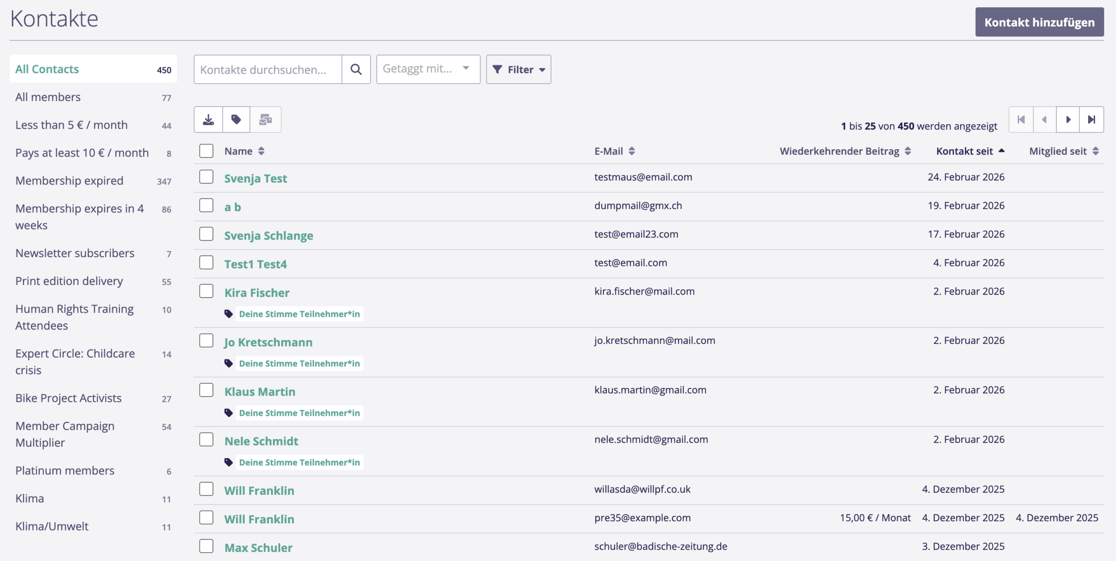Click the tag contacts icon button
This screenshot has width=1116, height=561.
(236, 119)
